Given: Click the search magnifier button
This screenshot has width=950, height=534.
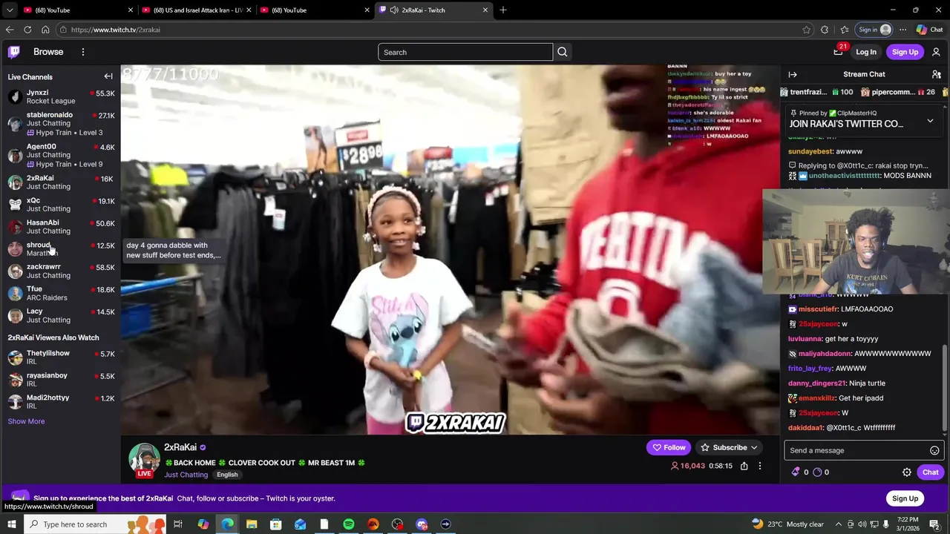Looking at the screenshot, I should (563, 52).
